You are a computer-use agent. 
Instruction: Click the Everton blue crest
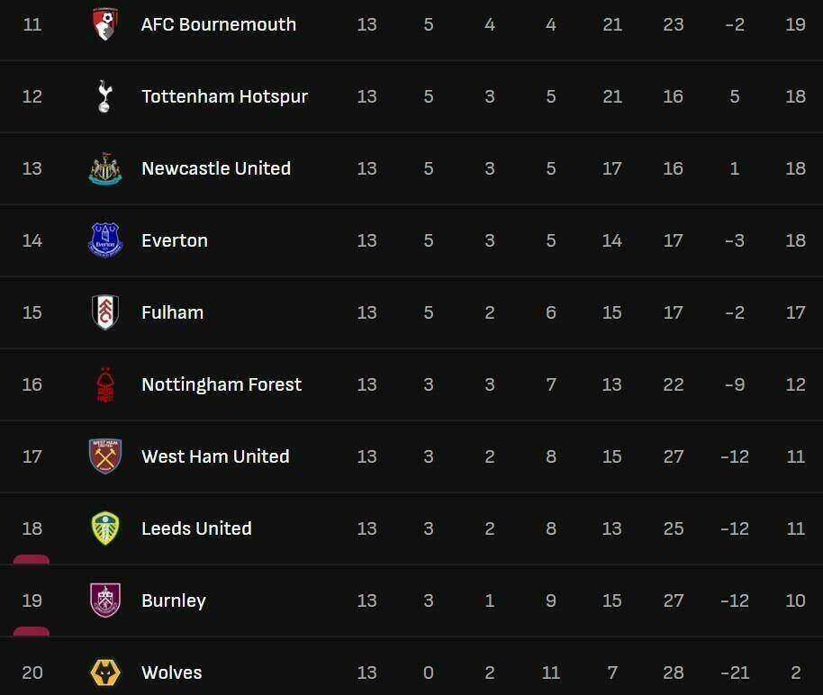pyautogui.click(x=105, y=240)
